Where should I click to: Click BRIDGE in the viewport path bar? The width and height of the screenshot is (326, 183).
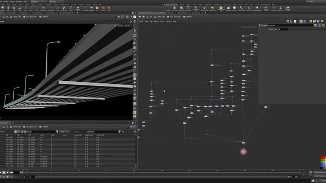click(45, 17)
